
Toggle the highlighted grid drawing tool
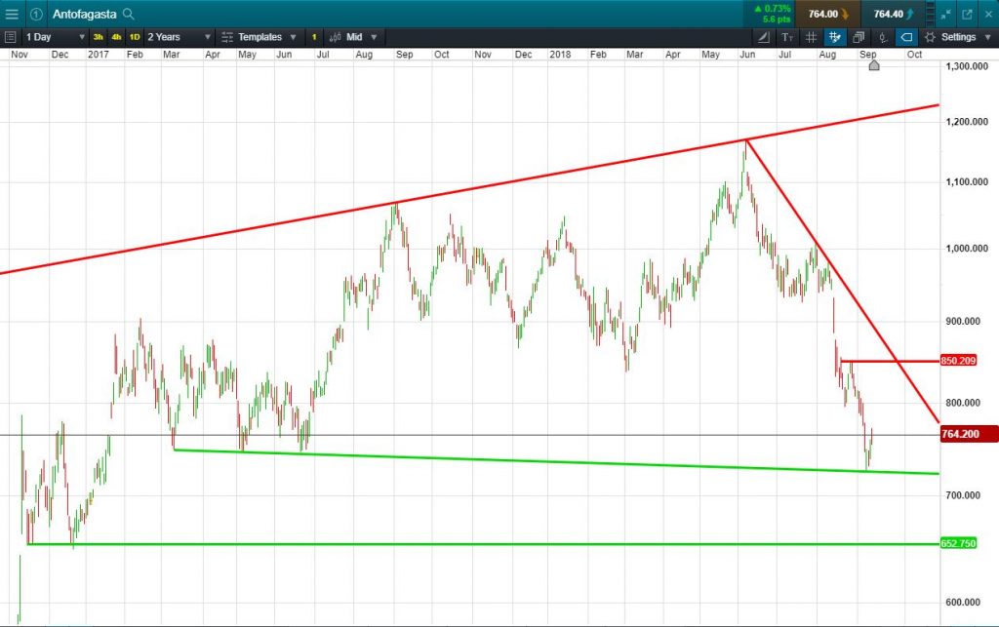coord(835,37)
